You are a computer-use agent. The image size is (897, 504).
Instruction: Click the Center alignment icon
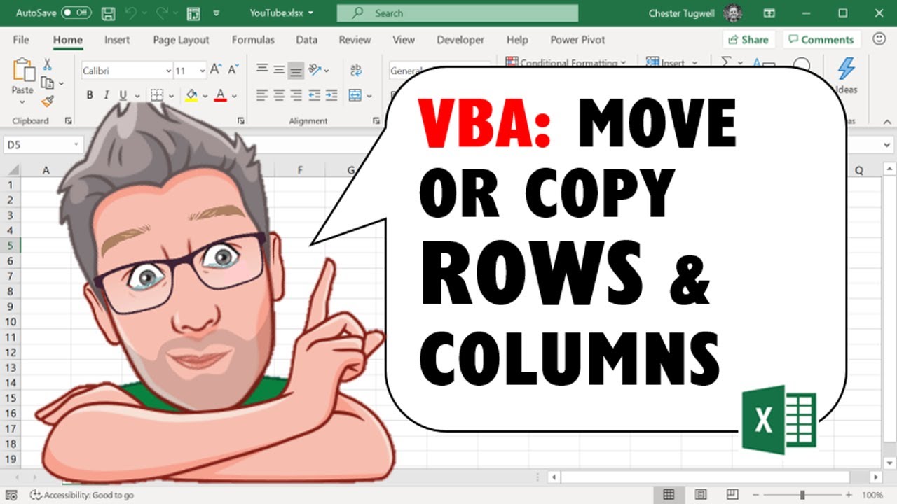click(279, 95)
